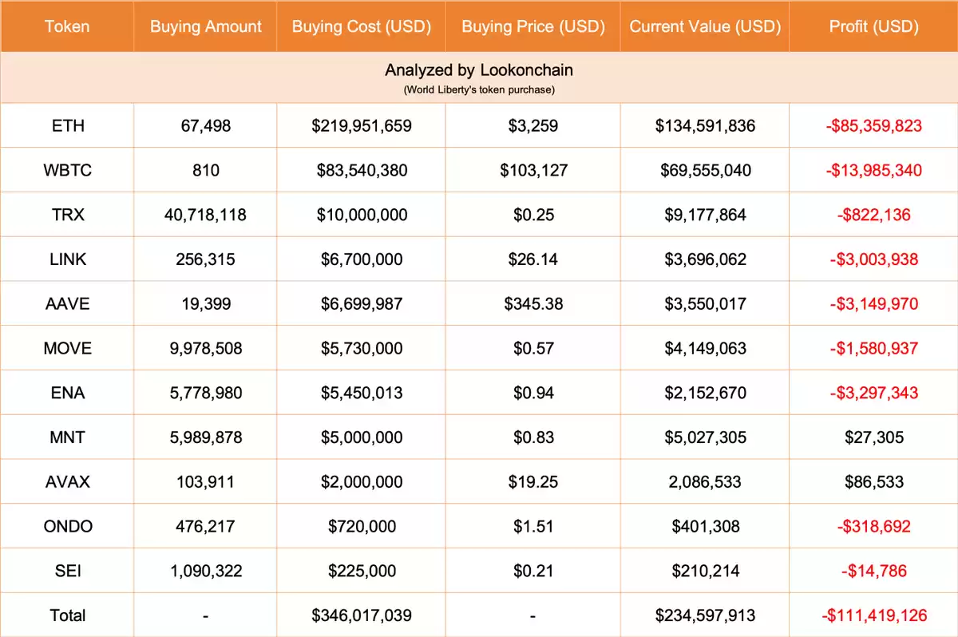Click the total profit -$111,419,126
958x637 pixels.
[x=873, y=615]
